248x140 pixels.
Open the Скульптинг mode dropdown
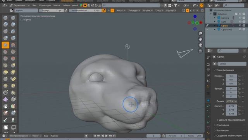20,5
